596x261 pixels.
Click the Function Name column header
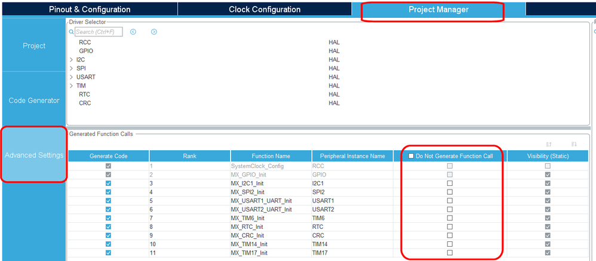[271, 156]
